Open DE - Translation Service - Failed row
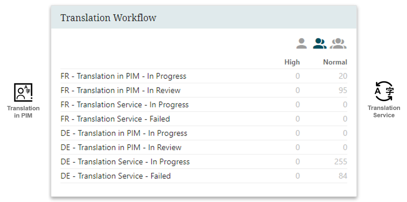The image size is (407, 202). point(204,176)
